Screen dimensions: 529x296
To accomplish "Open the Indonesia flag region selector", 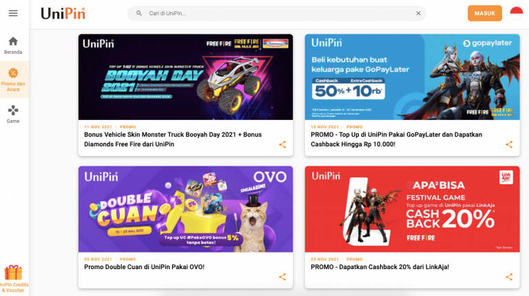I will click(x=516, y=13).
